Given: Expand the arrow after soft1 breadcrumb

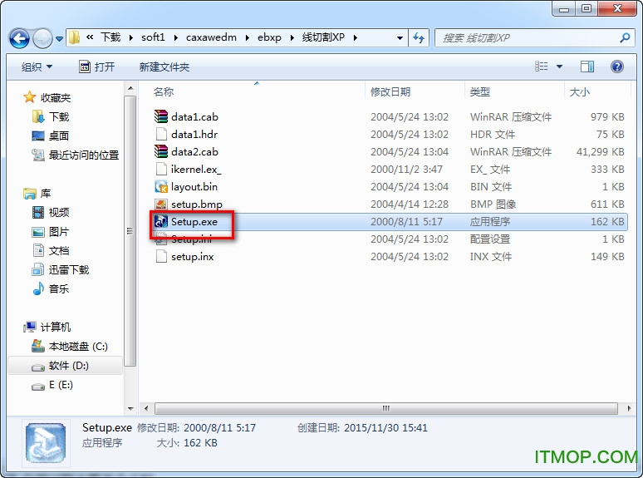Looking at the screenshot, I should coord(175,37).
